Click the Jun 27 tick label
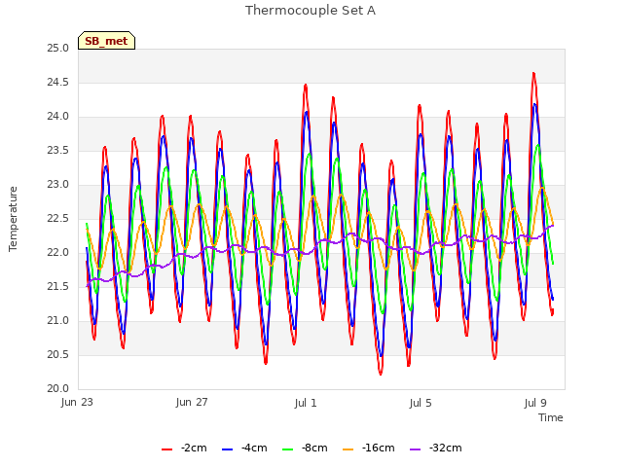Screen dimensions: 623x467 (192, 402)
